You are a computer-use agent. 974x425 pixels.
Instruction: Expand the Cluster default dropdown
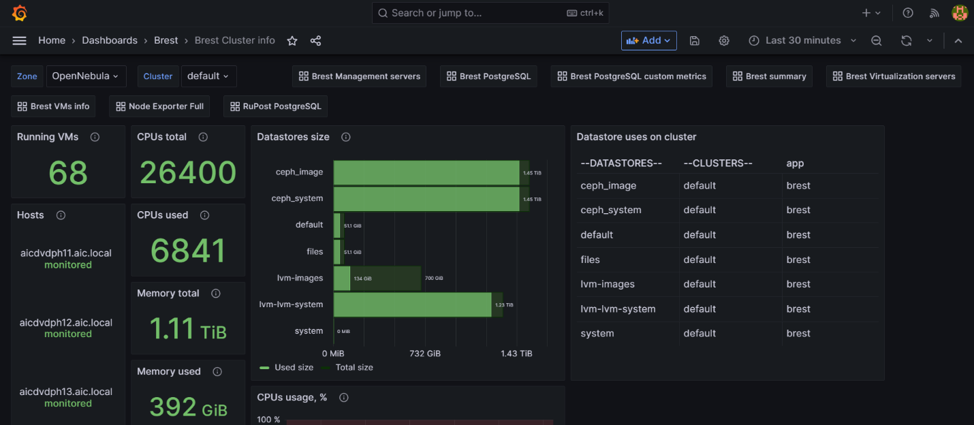click(208, 76)
